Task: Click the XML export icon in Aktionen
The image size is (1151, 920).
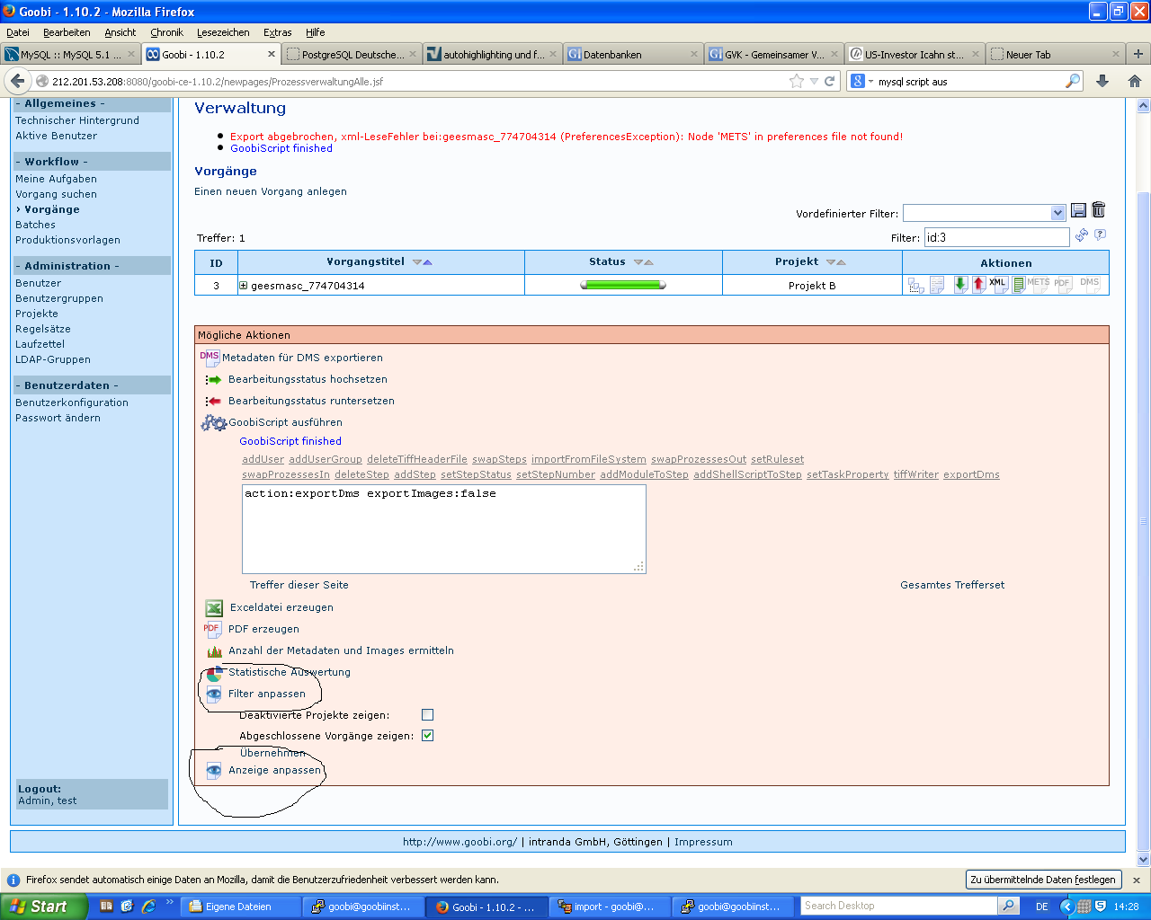Action: [x=998, y=285]
